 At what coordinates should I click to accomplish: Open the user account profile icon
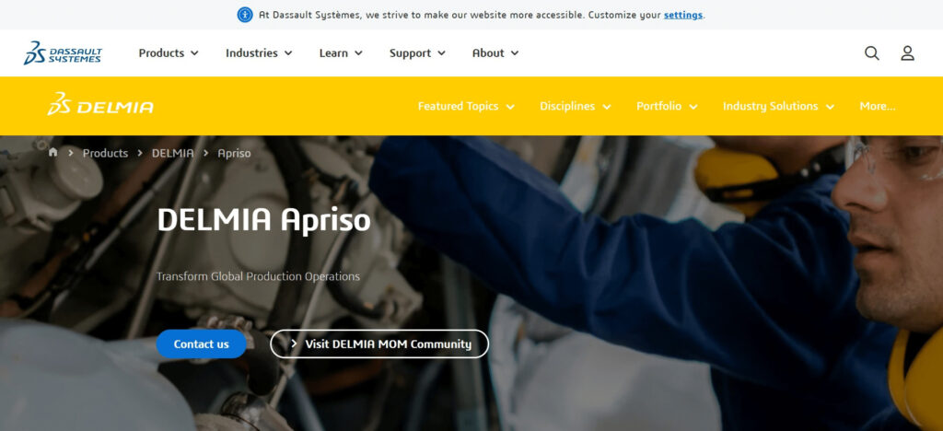(907, 52)
